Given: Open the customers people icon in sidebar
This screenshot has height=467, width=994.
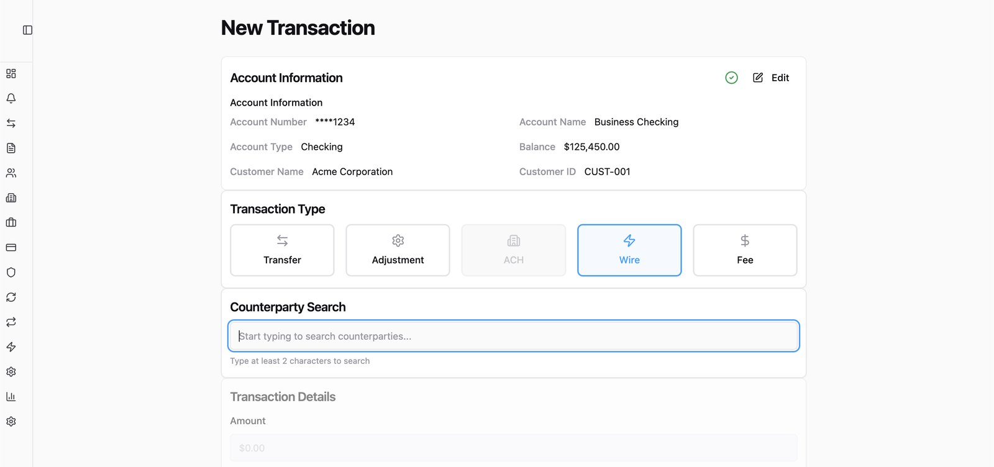Looking at the screenshot, I should 11,173.
